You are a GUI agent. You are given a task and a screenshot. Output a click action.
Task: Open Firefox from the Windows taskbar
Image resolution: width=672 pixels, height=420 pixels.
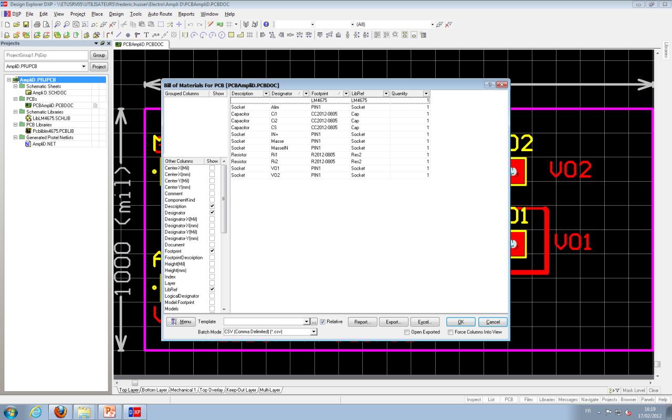(x=60, y=412)
